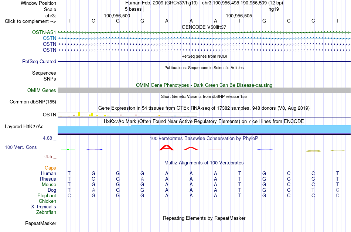The height and width of the screenshot is (232, 351).
Task: Click the green OSTN-AS1 arrowed gene line
Action: (x=204, y=33)
